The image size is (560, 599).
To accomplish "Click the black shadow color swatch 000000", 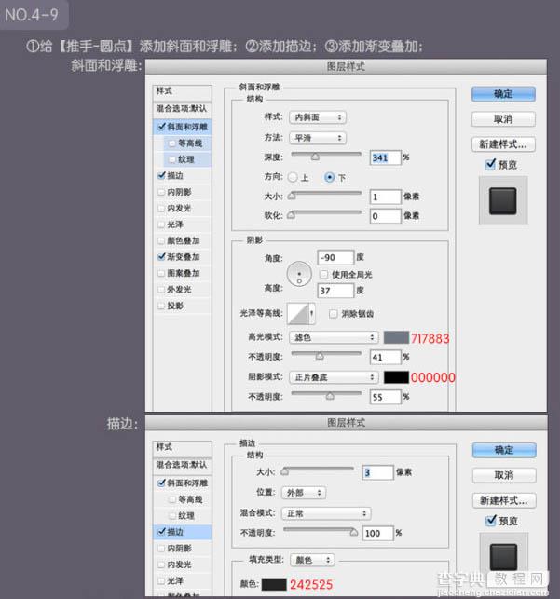I will click(x=396, y=377).
